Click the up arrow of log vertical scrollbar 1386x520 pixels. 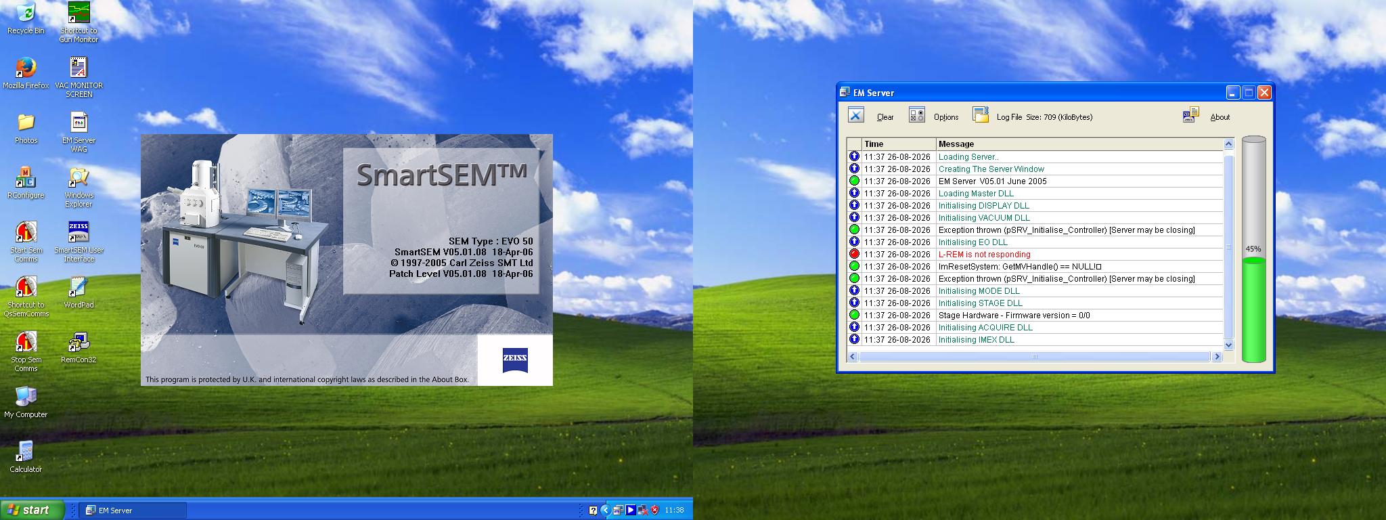coord(1229,144)
